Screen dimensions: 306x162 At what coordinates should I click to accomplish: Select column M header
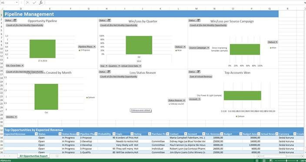point(196,9)
